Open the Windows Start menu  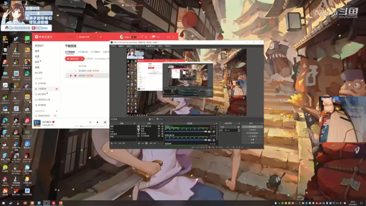[x=3, y=203]
